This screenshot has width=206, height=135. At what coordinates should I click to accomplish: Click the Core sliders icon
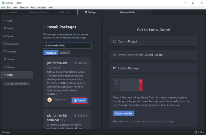(x=5, y=21)
